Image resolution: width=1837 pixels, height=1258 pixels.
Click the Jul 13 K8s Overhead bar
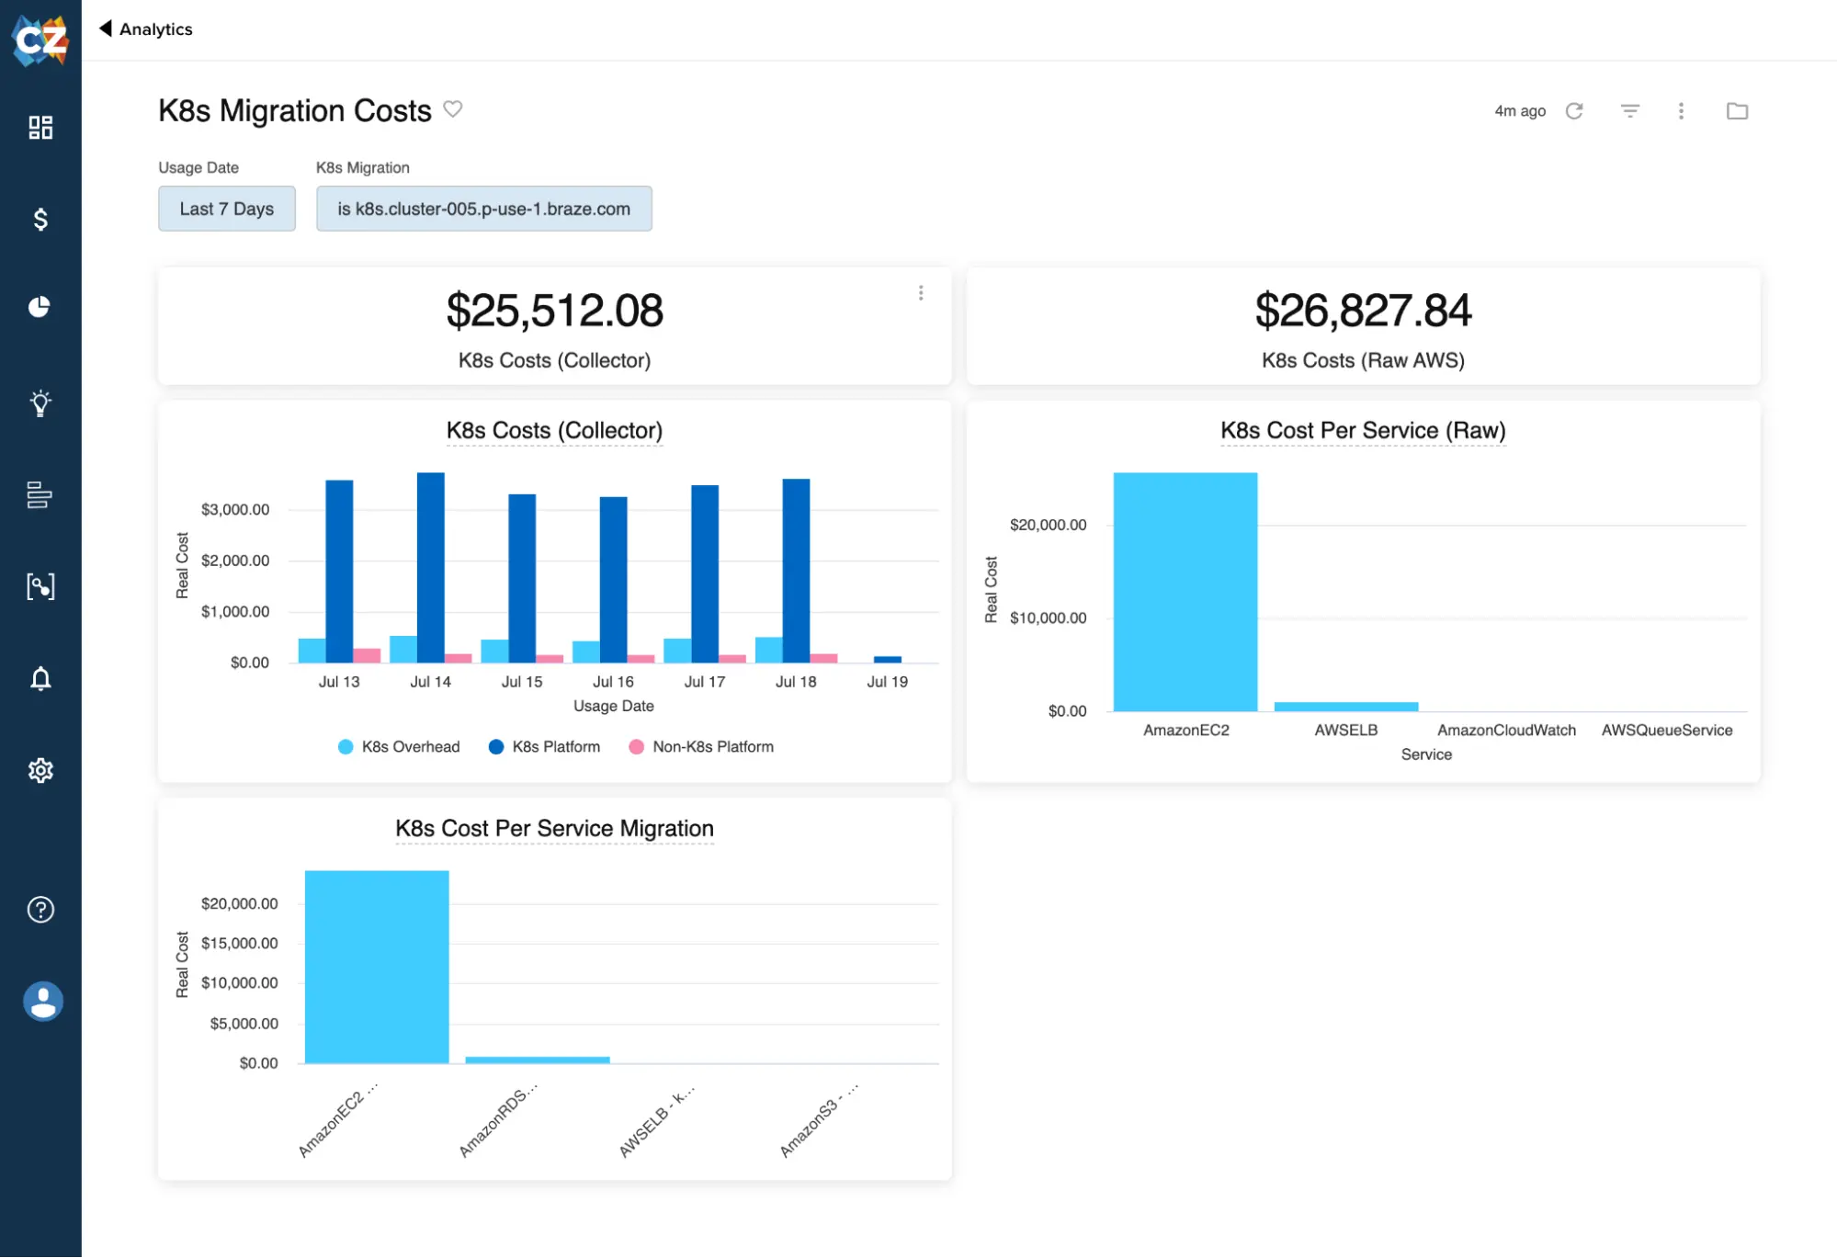pyautogui.click(x=312, y=650)
